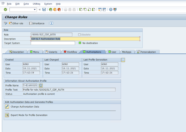Click Change Authorization Data label
This screenshot has height=132, width=186.
25,107
